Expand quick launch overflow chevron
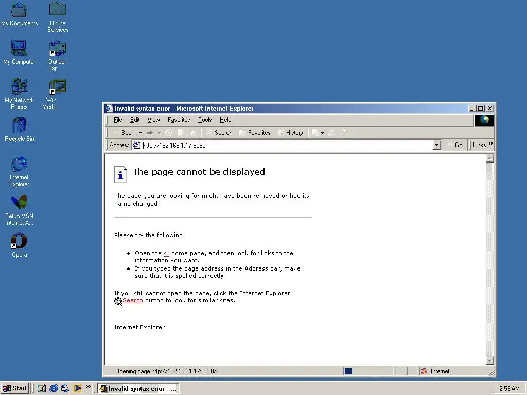 pyautogui.click(x=89, y=387)
